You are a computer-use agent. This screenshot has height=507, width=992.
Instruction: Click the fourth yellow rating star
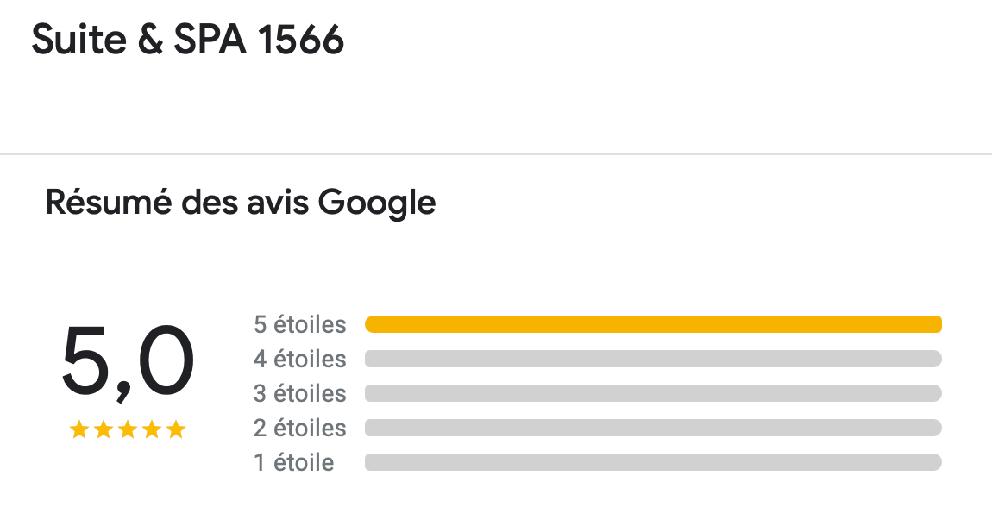coord(152,430)
